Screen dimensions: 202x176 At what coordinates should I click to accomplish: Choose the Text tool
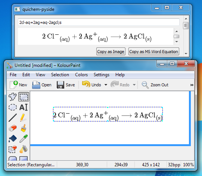pos(24,107)
